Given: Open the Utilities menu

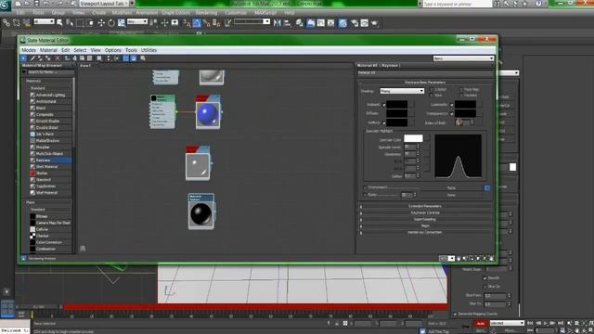Looking at the screenshot, I should pos(148,50).
